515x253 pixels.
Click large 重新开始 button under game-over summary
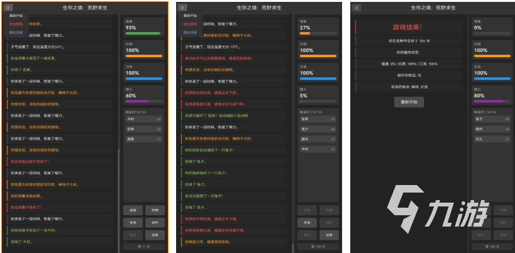coord(409,102)
